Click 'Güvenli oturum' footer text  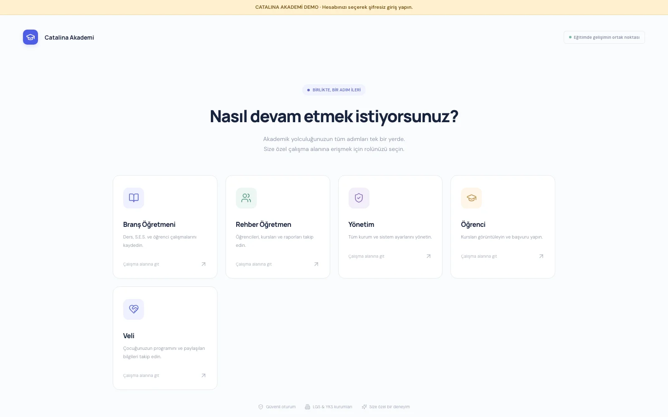click(x=281, y=407)
